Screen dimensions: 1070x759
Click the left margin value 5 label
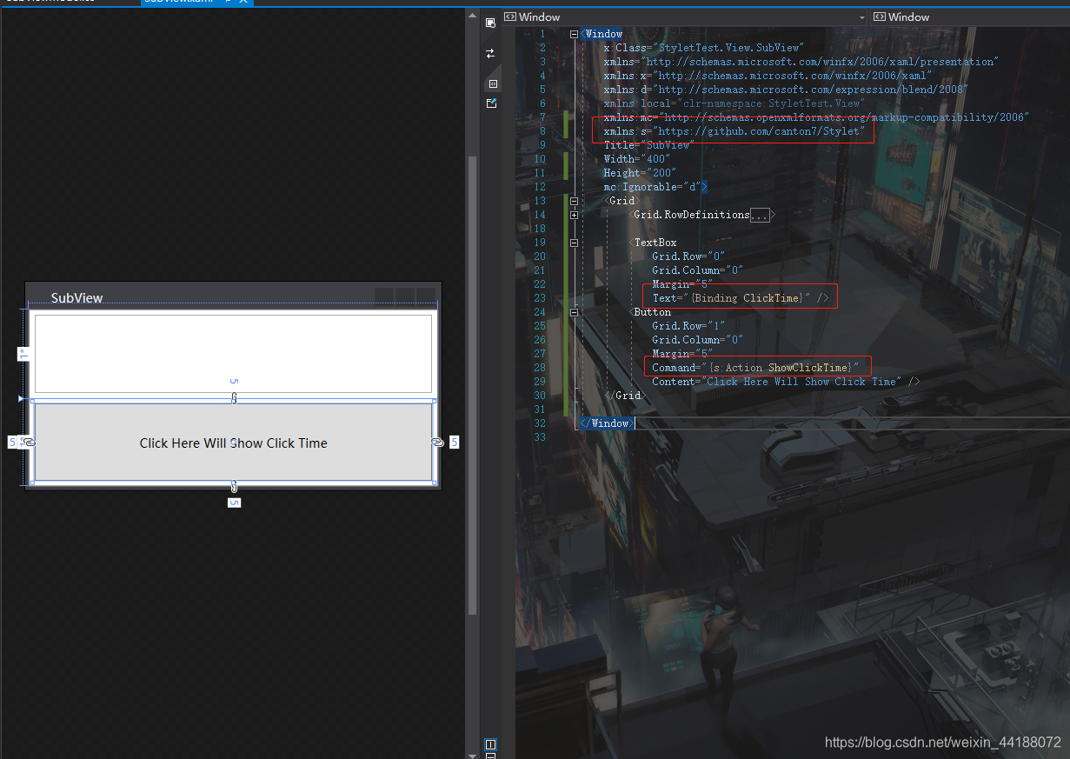12,443
